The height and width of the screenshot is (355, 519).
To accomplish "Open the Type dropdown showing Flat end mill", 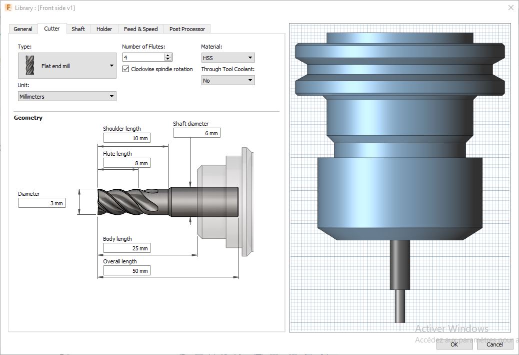I will 67,66.
